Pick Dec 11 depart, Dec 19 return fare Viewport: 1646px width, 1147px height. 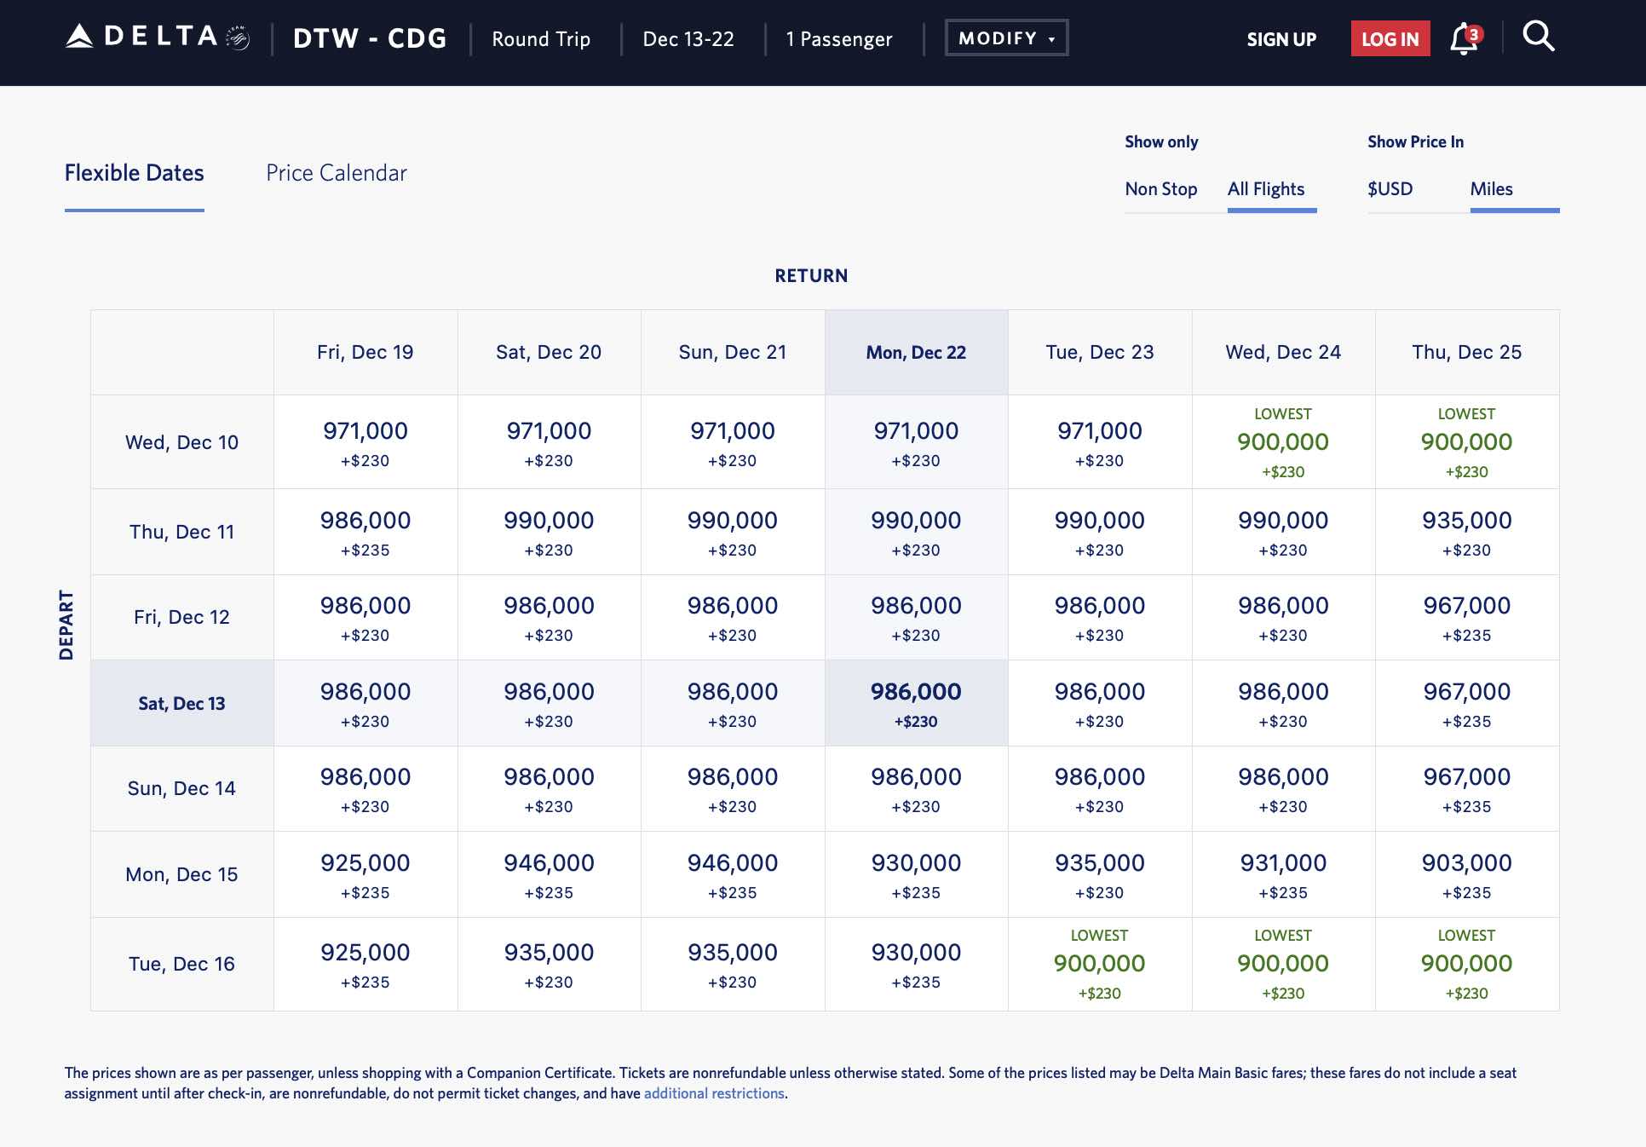click(365, 533)
